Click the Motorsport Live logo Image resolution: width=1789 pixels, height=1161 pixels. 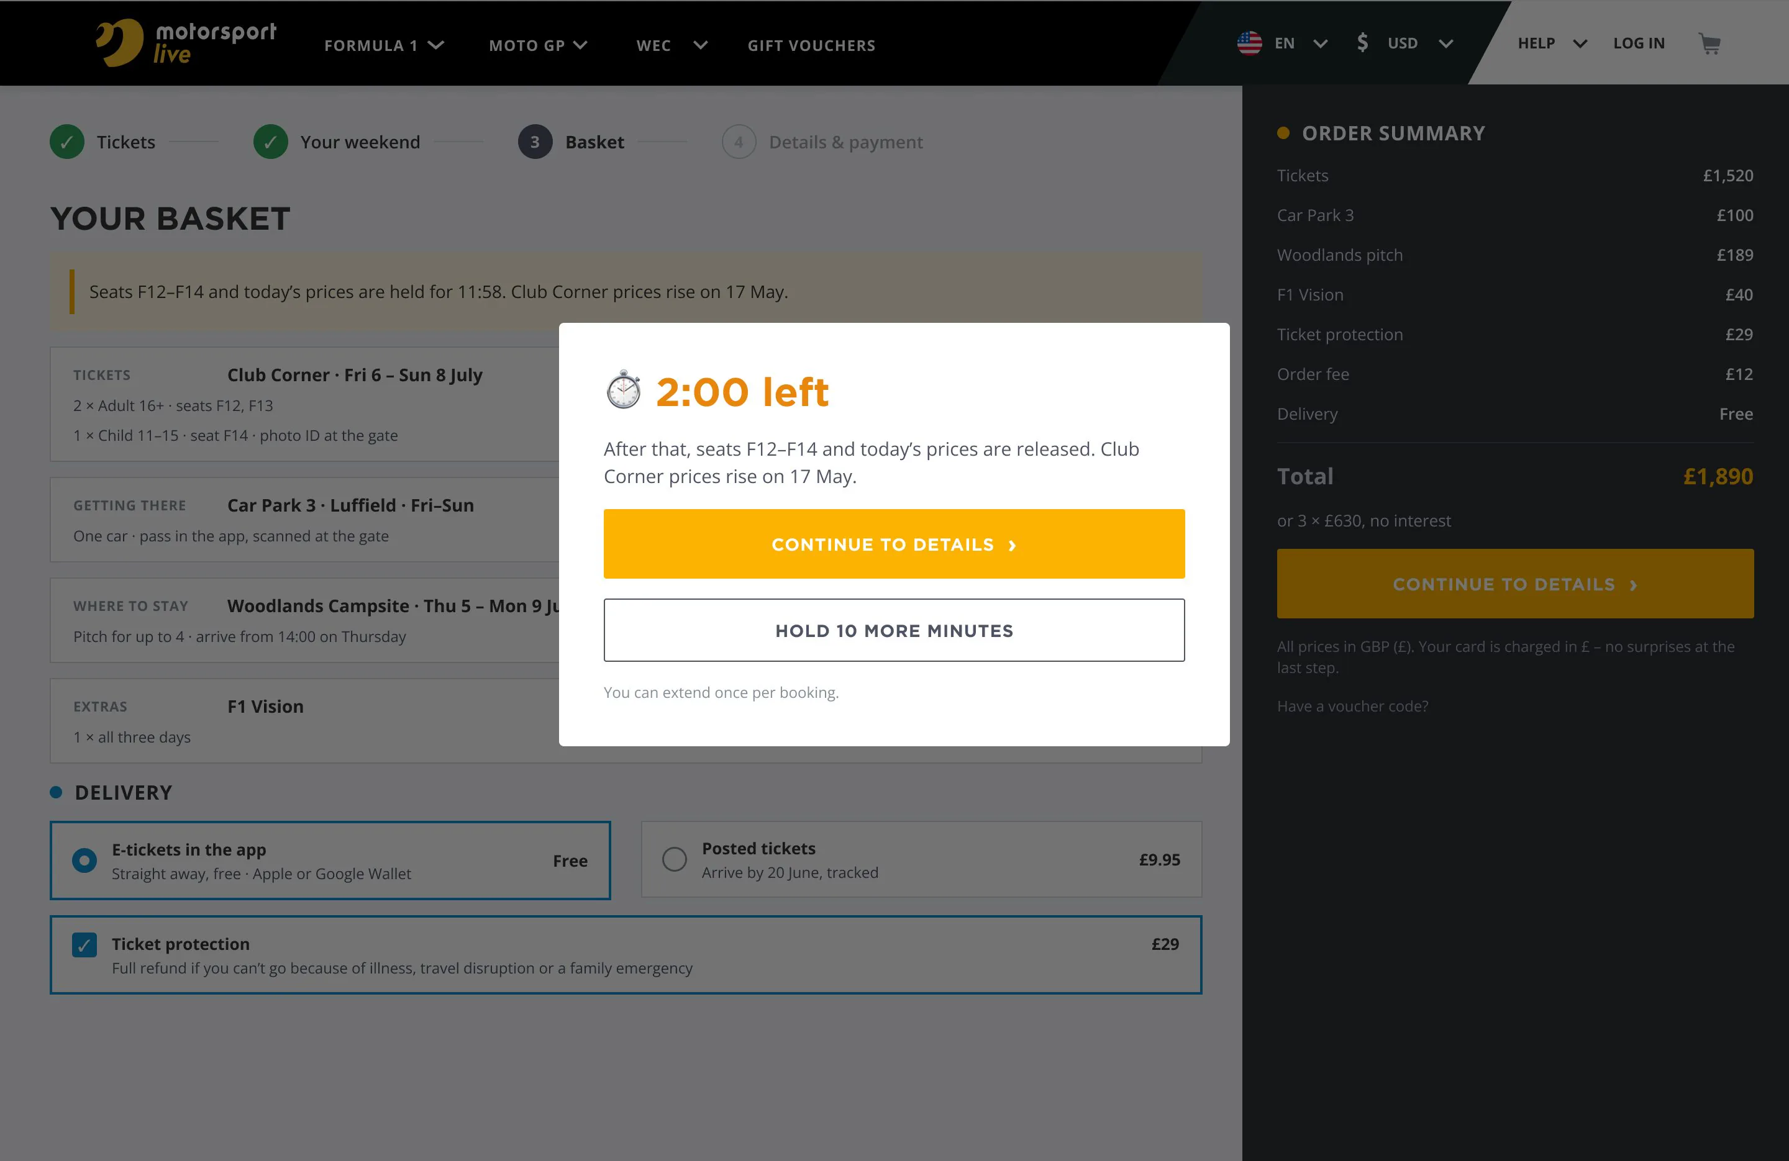[186, 43]
